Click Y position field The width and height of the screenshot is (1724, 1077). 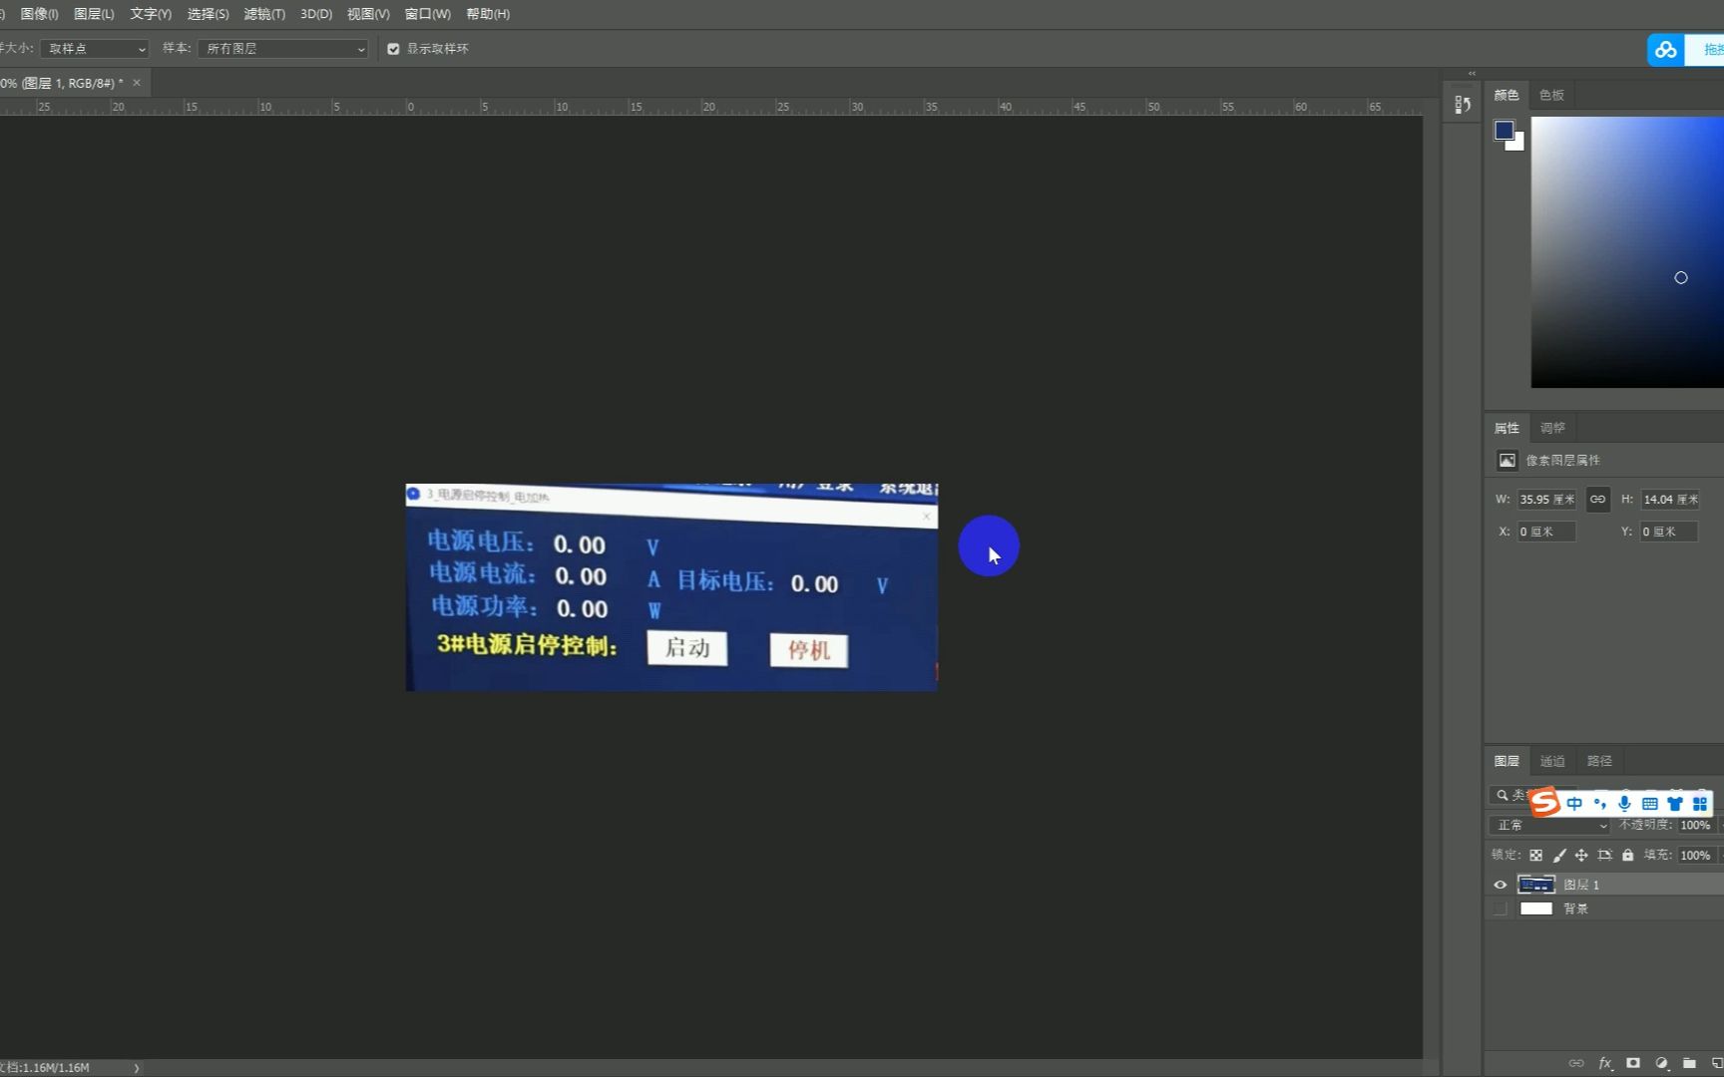[1670, 532]
